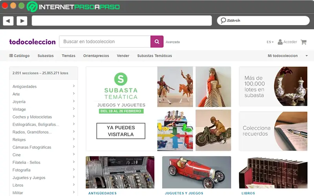Click the browser Search field
This screenshot has height=196, width=314.
point(263,21)
